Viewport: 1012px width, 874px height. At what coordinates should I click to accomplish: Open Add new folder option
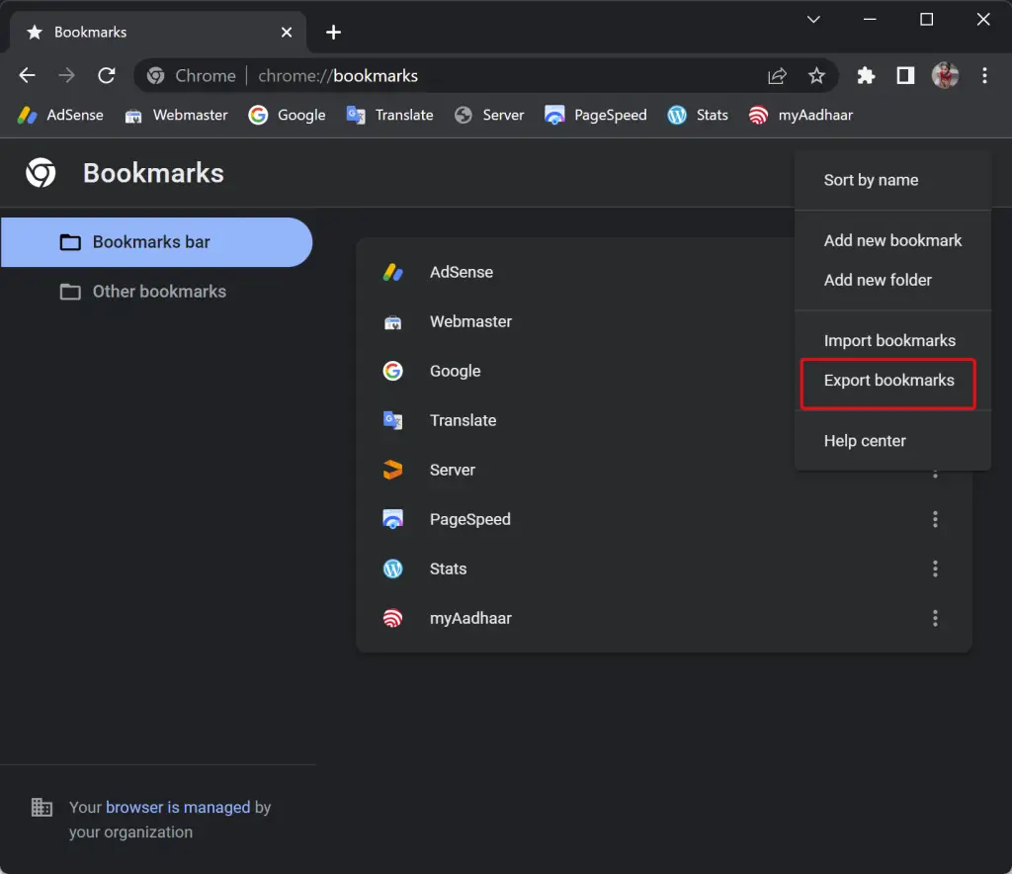878,280
